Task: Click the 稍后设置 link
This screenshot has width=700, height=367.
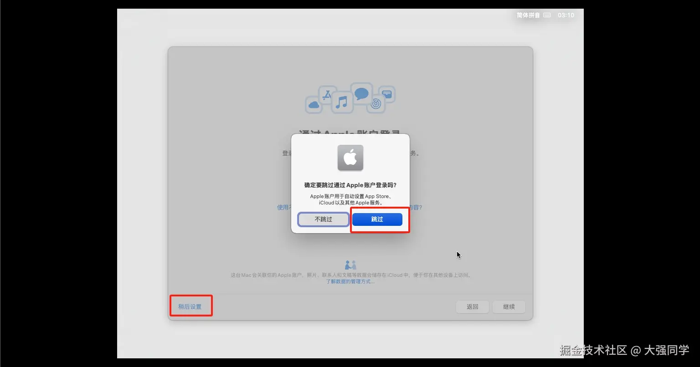Action: click(x=190, y=307)
